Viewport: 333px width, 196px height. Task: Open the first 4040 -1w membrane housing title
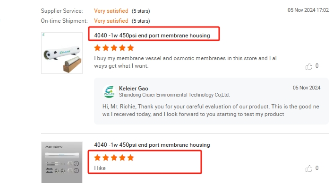[x=155, y=35]
